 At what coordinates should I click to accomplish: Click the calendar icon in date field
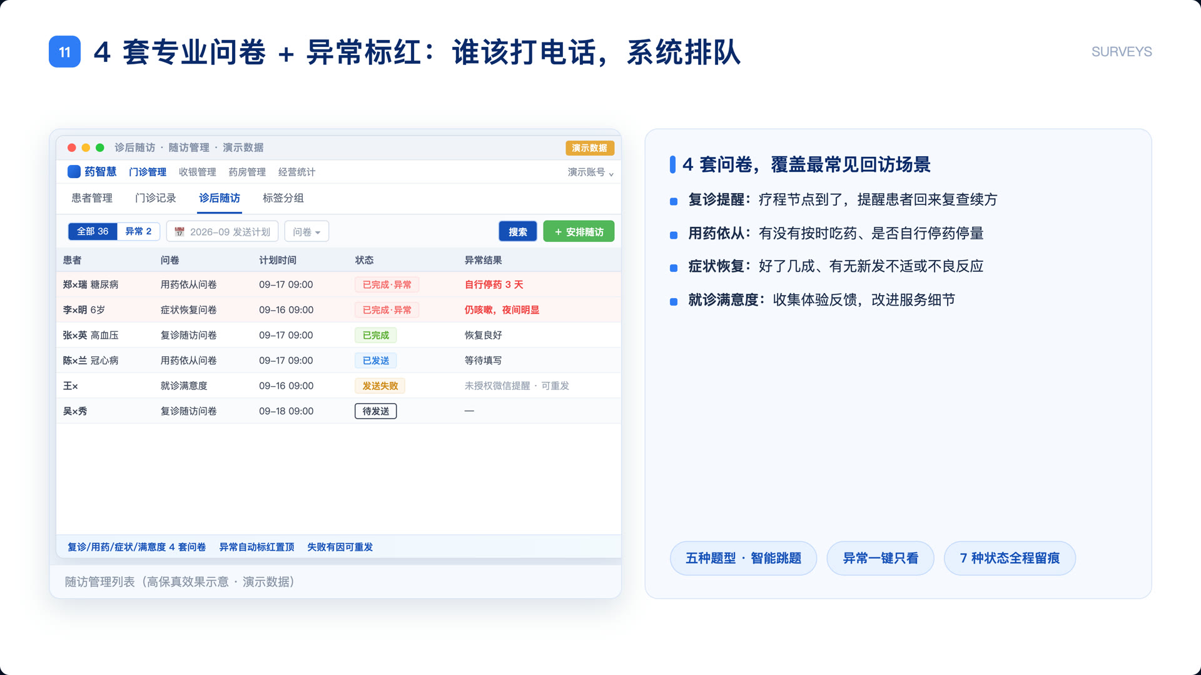click(x=180, y=232)
